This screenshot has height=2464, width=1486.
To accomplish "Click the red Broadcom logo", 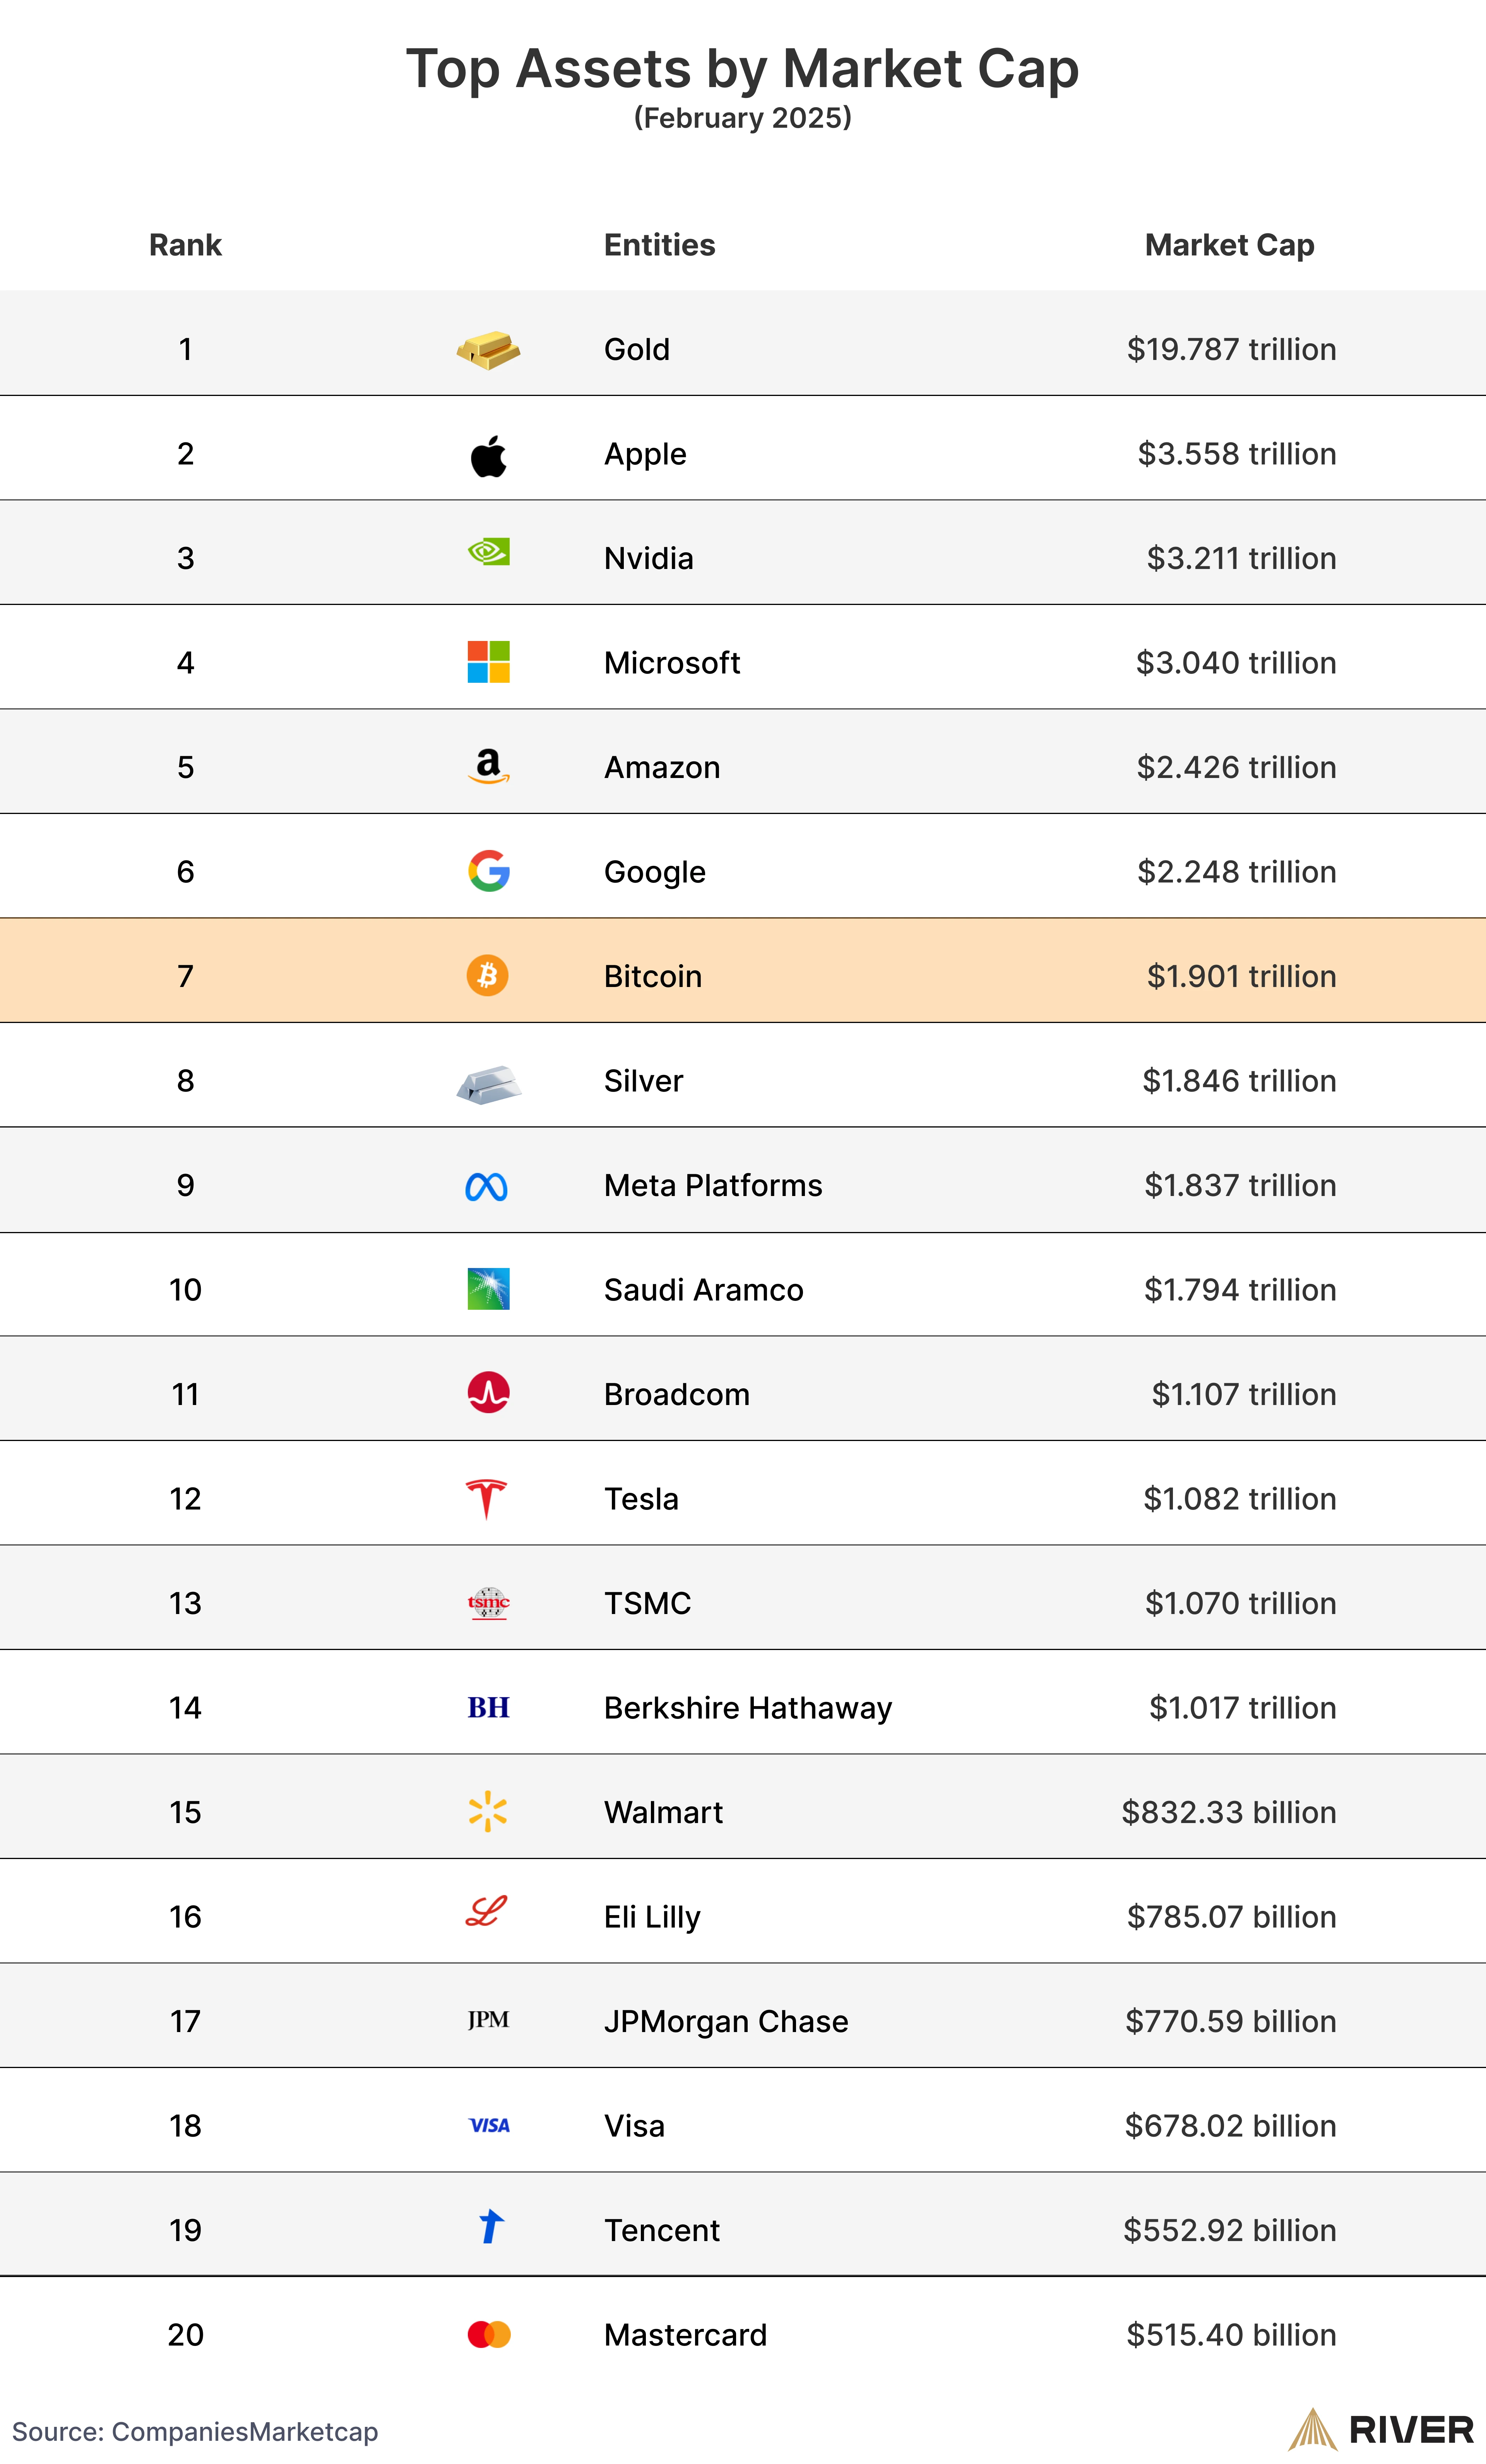I will [x=489, y=1392].
